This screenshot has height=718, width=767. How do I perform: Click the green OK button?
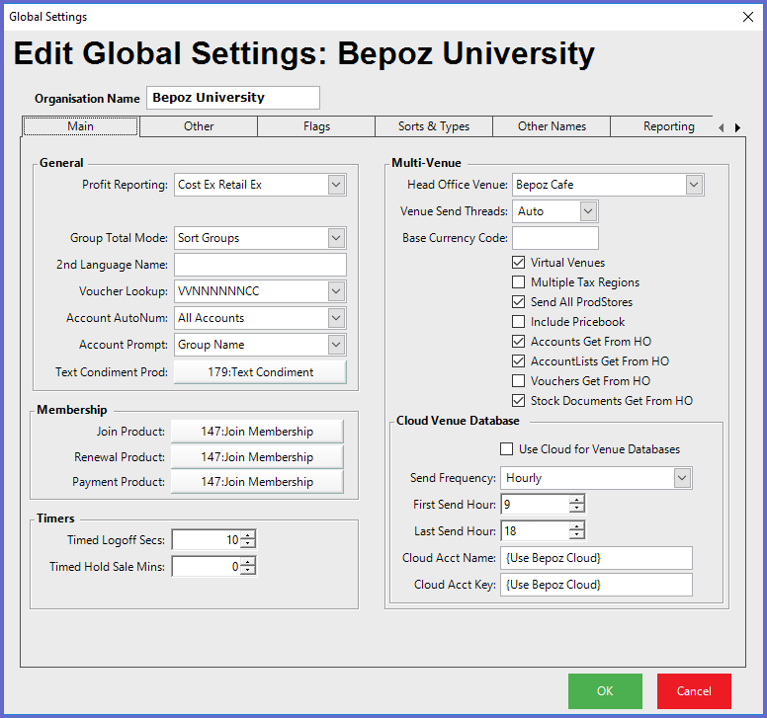[605, 691]
